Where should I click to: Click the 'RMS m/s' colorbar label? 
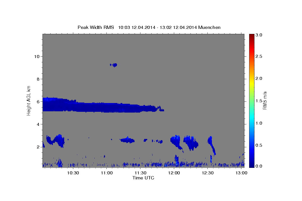265,100
